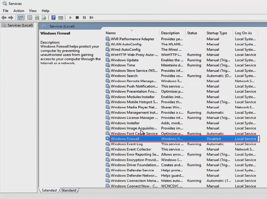The image size is (267, 199).
Task: Toggle Show/Hide Console Tree button
Action: tap(20, 17)
